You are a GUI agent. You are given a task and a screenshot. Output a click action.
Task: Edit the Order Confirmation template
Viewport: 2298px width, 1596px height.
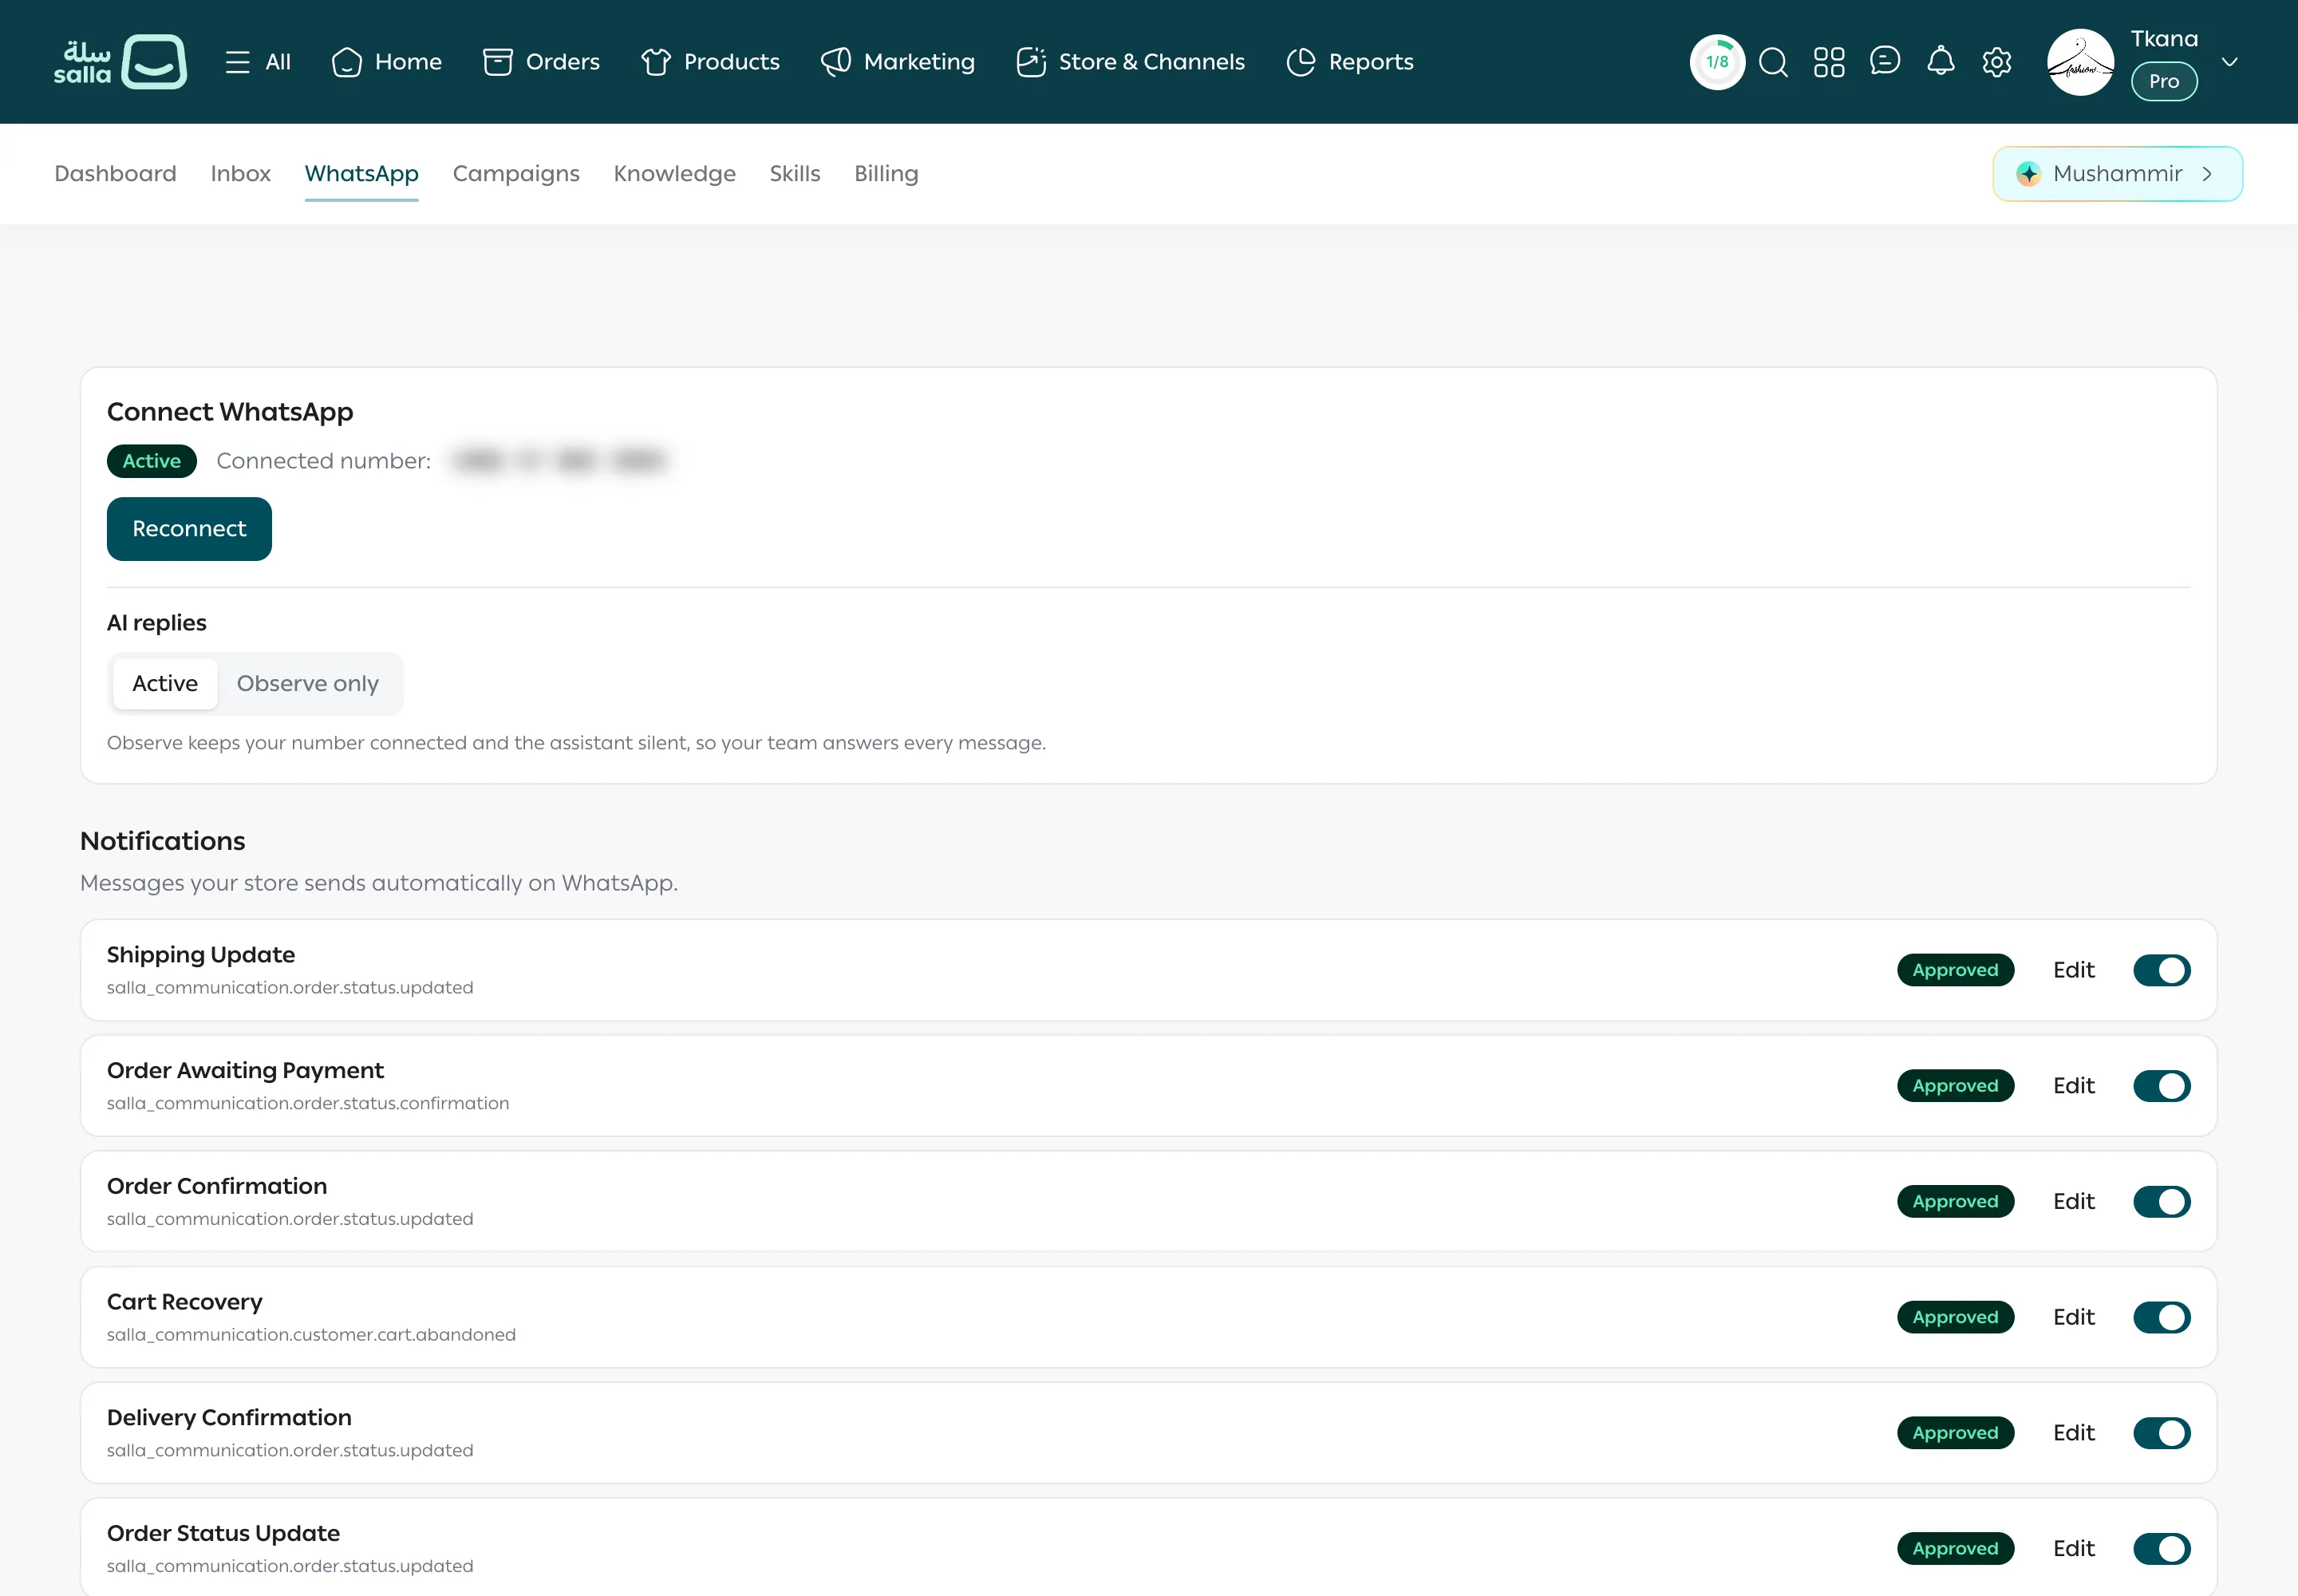click(x=2073, y=1202)
